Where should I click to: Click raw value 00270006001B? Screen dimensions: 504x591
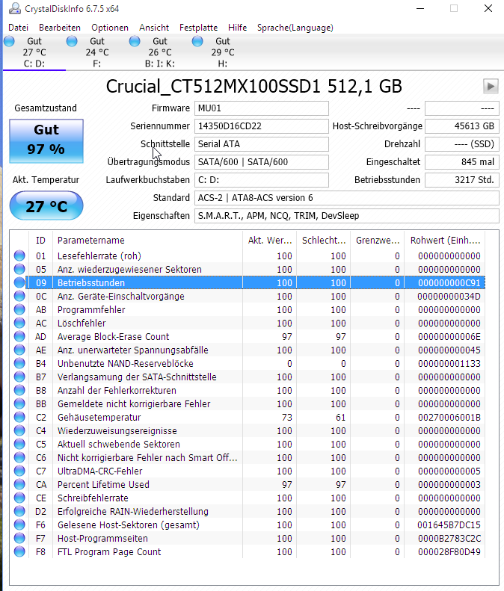point(449,417)
